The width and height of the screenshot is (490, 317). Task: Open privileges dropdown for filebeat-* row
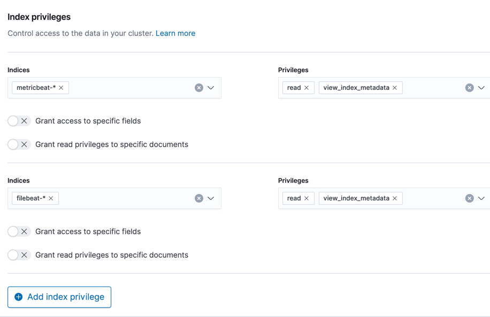481,198
